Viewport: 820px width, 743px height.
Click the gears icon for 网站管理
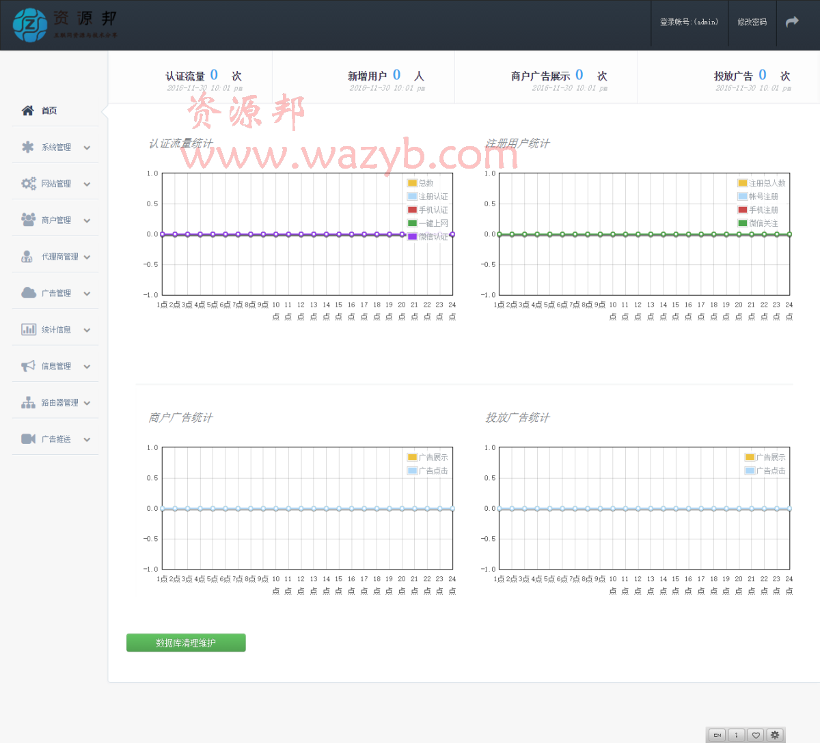click(29, 184)
